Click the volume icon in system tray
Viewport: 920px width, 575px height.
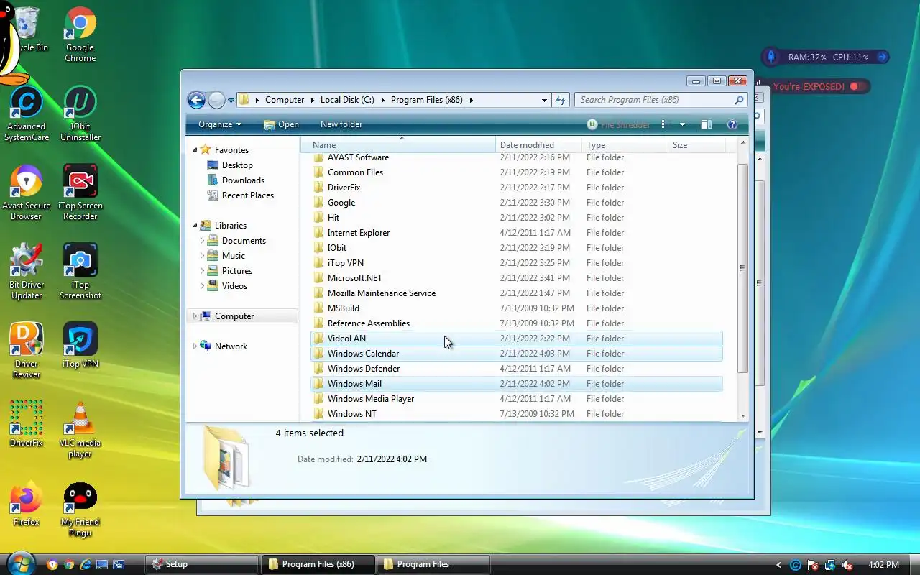[x=847, y=565]
